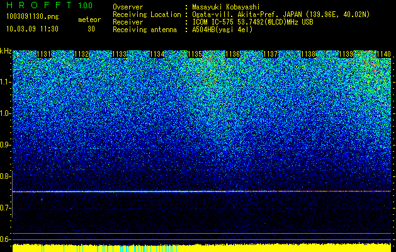Click the Ovserver label
The image size is (396, 252).
pos(128,7)
